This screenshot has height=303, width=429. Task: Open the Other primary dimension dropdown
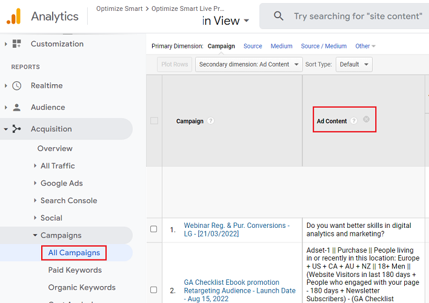pos(365,46)
